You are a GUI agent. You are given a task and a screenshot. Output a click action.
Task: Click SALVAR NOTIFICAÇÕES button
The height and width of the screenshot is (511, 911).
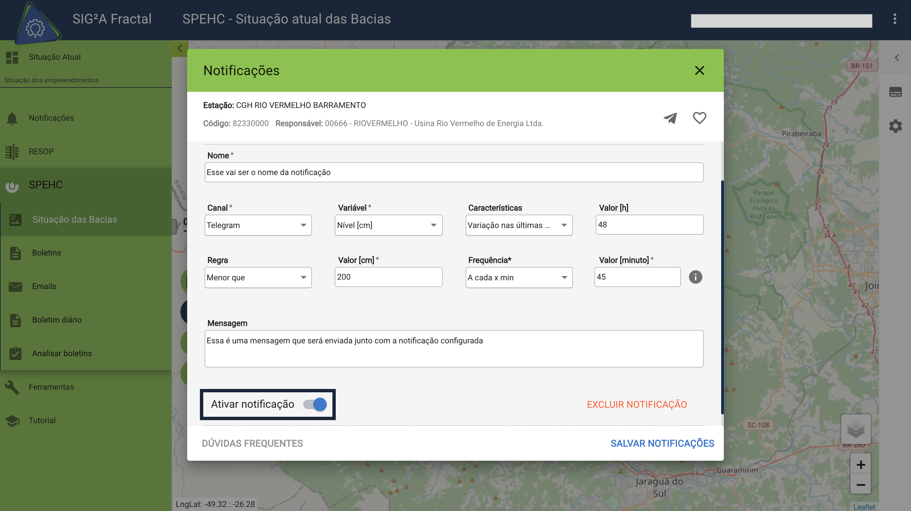click(662, 444)
